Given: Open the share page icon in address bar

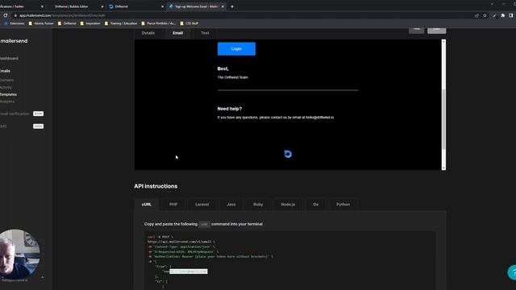Looking at the screenshot, I should pos(476,15).
